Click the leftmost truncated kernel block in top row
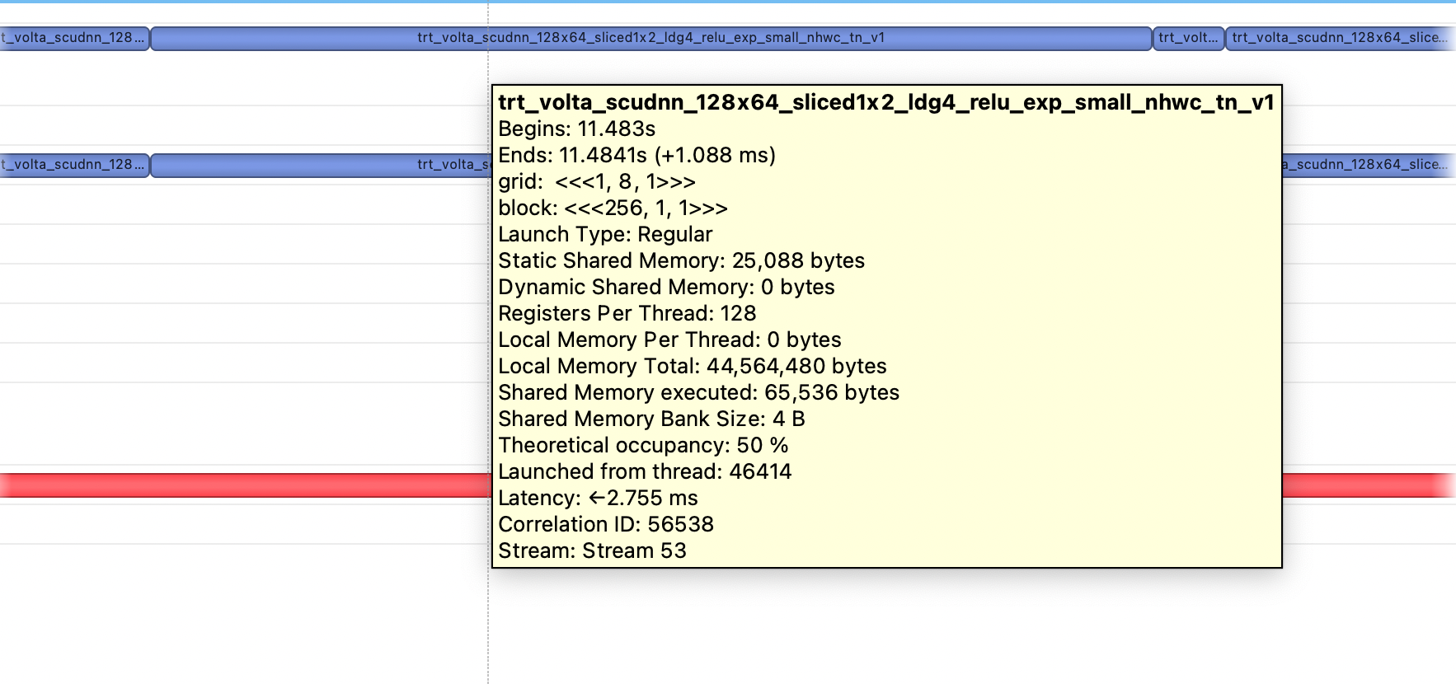Screen dimensions: 1456x684 74,38
